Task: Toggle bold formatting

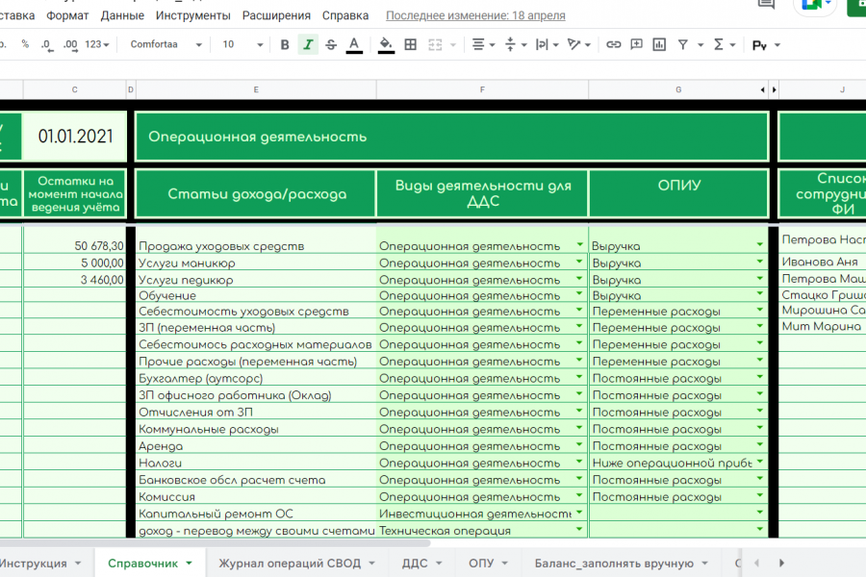Action: 285,45
